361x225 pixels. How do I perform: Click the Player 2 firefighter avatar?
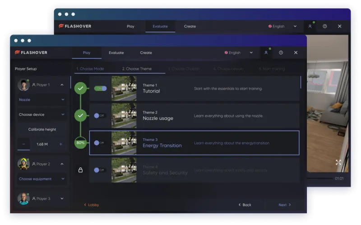click(x=23, y=164)
